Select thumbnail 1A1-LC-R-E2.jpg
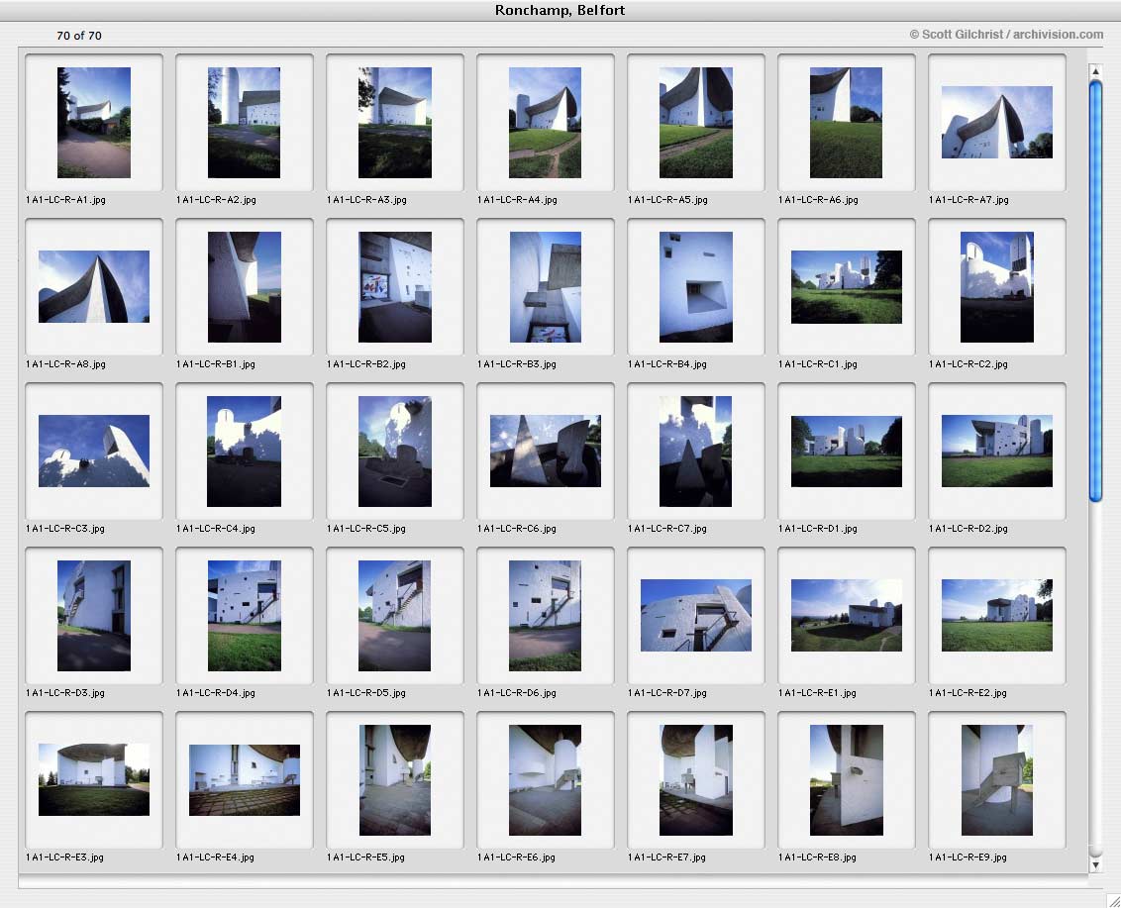Image resolution: width=1121 pixels, height=908 pixels. pos(996,616)
